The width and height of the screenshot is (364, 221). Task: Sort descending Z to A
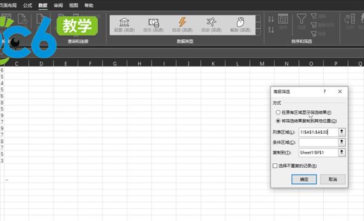271,30
